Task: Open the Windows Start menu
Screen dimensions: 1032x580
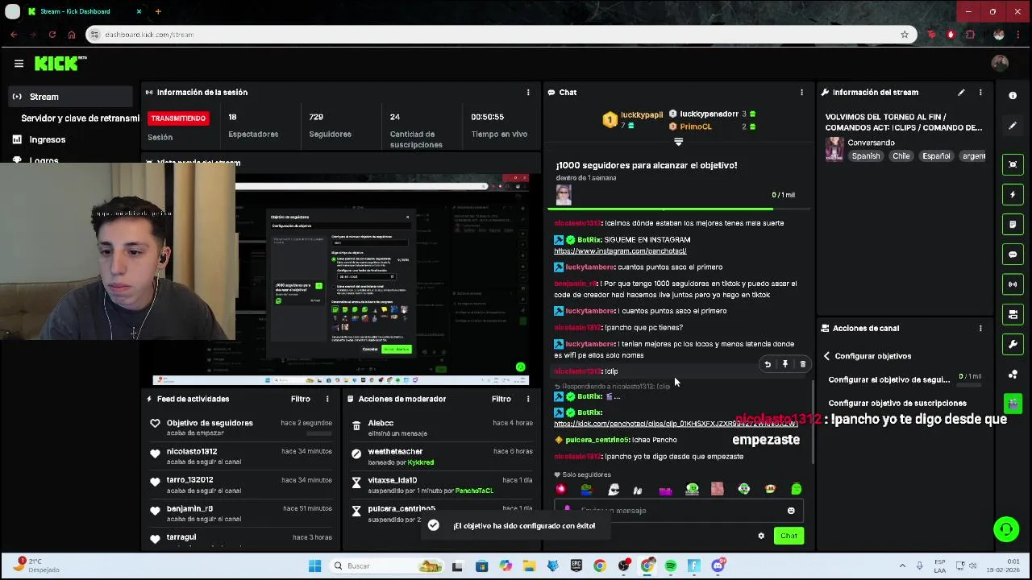Action: [x=315, y=566]
